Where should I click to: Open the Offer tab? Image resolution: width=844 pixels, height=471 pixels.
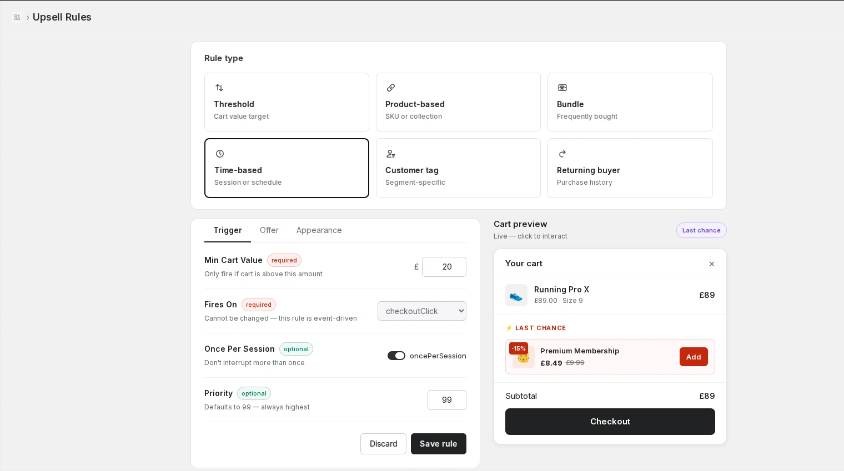click(269, 230)
